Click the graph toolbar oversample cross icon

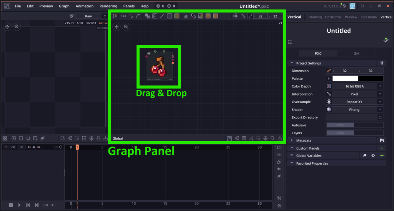[235, 16]
